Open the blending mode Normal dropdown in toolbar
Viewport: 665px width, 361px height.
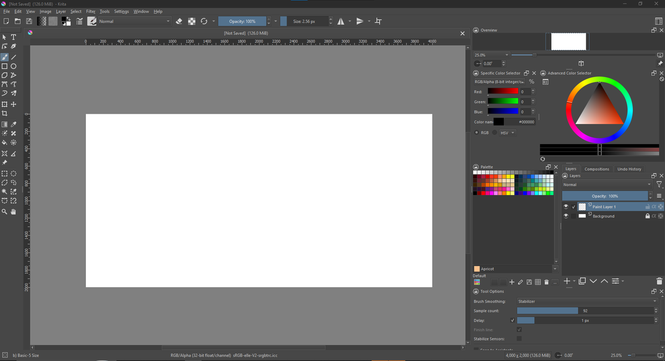(135, 21)
